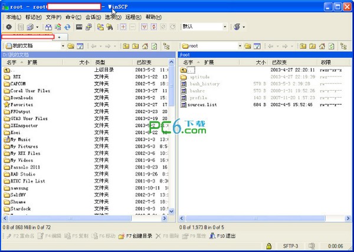
Task: Go to root directory in local panel
Action: point(135,46)
